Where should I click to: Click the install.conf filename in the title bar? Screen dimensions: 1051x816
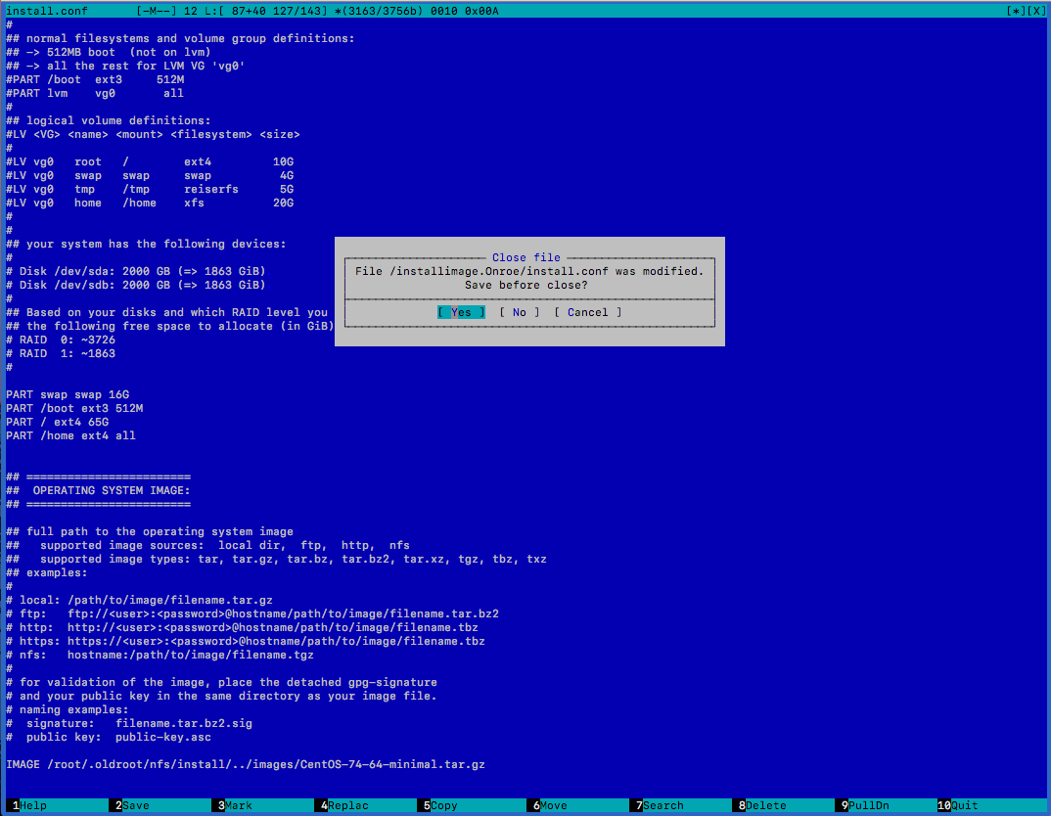click(43, 11)
